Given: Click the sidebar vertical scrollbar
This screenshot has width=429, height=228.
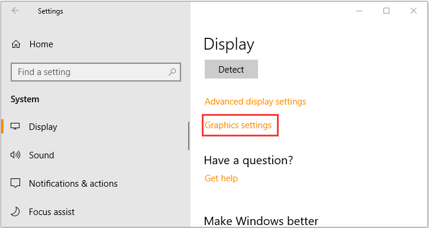Looking at the screenshot, I should [189, 136].
